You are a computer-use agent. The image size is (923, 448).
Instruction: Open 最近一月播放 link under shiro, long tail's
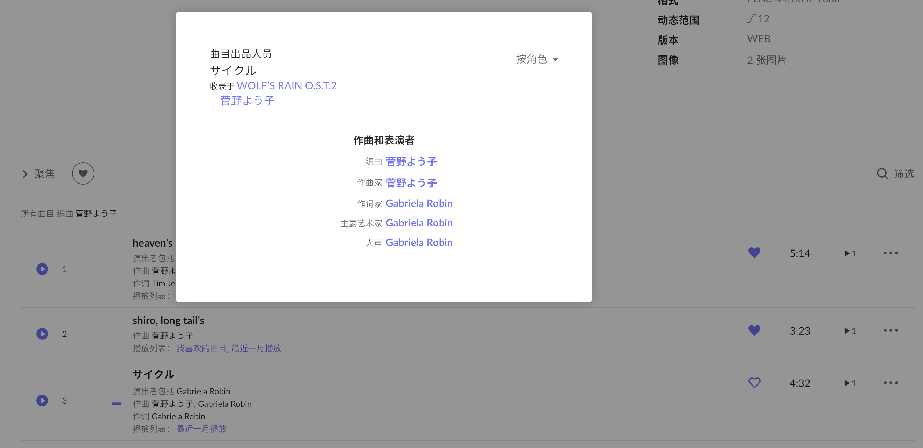tap(256, 348)
